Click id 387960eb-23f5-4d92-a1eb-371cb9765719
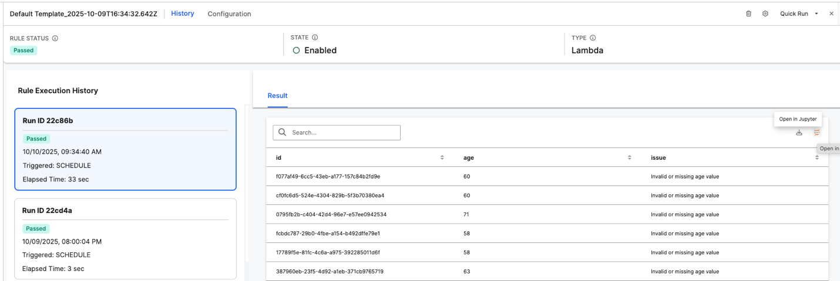The height and width of the screenshot is (281, 840). click(x=330, y=272)
